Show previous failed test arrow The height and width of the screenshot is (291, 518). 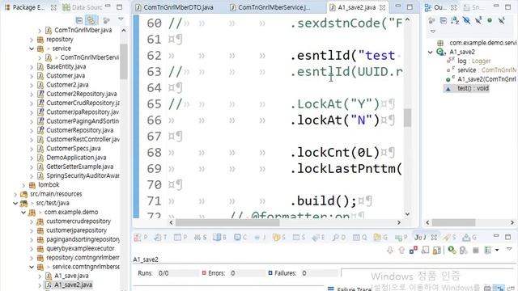pyautogui.click(x=401, y=250)
